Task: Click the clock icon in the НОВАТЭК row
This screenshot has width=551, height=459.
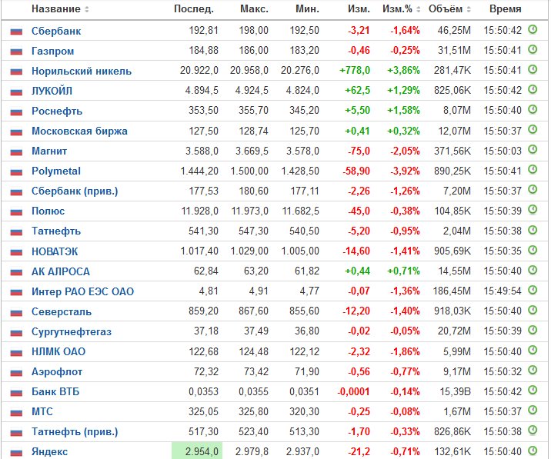Action: pos(533,251)
